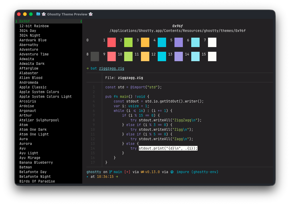Click palette color 4 cyan swatch

click(162, 42)
